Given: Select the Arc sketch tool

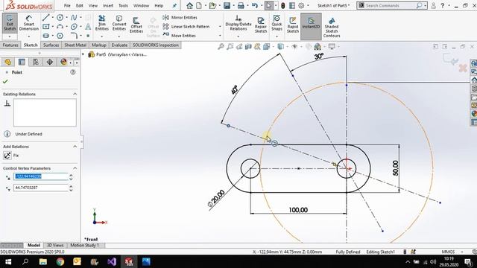Looking at the screenshot, I should (x=60, y=27).
